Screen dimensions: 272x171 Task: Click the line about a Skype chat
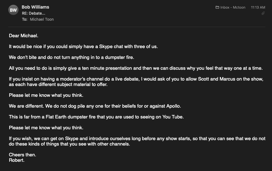(x=83, y=46)
